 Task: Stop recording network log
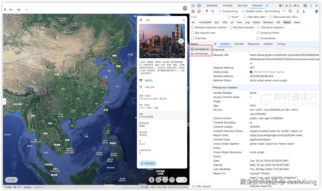tap(193, 11)
